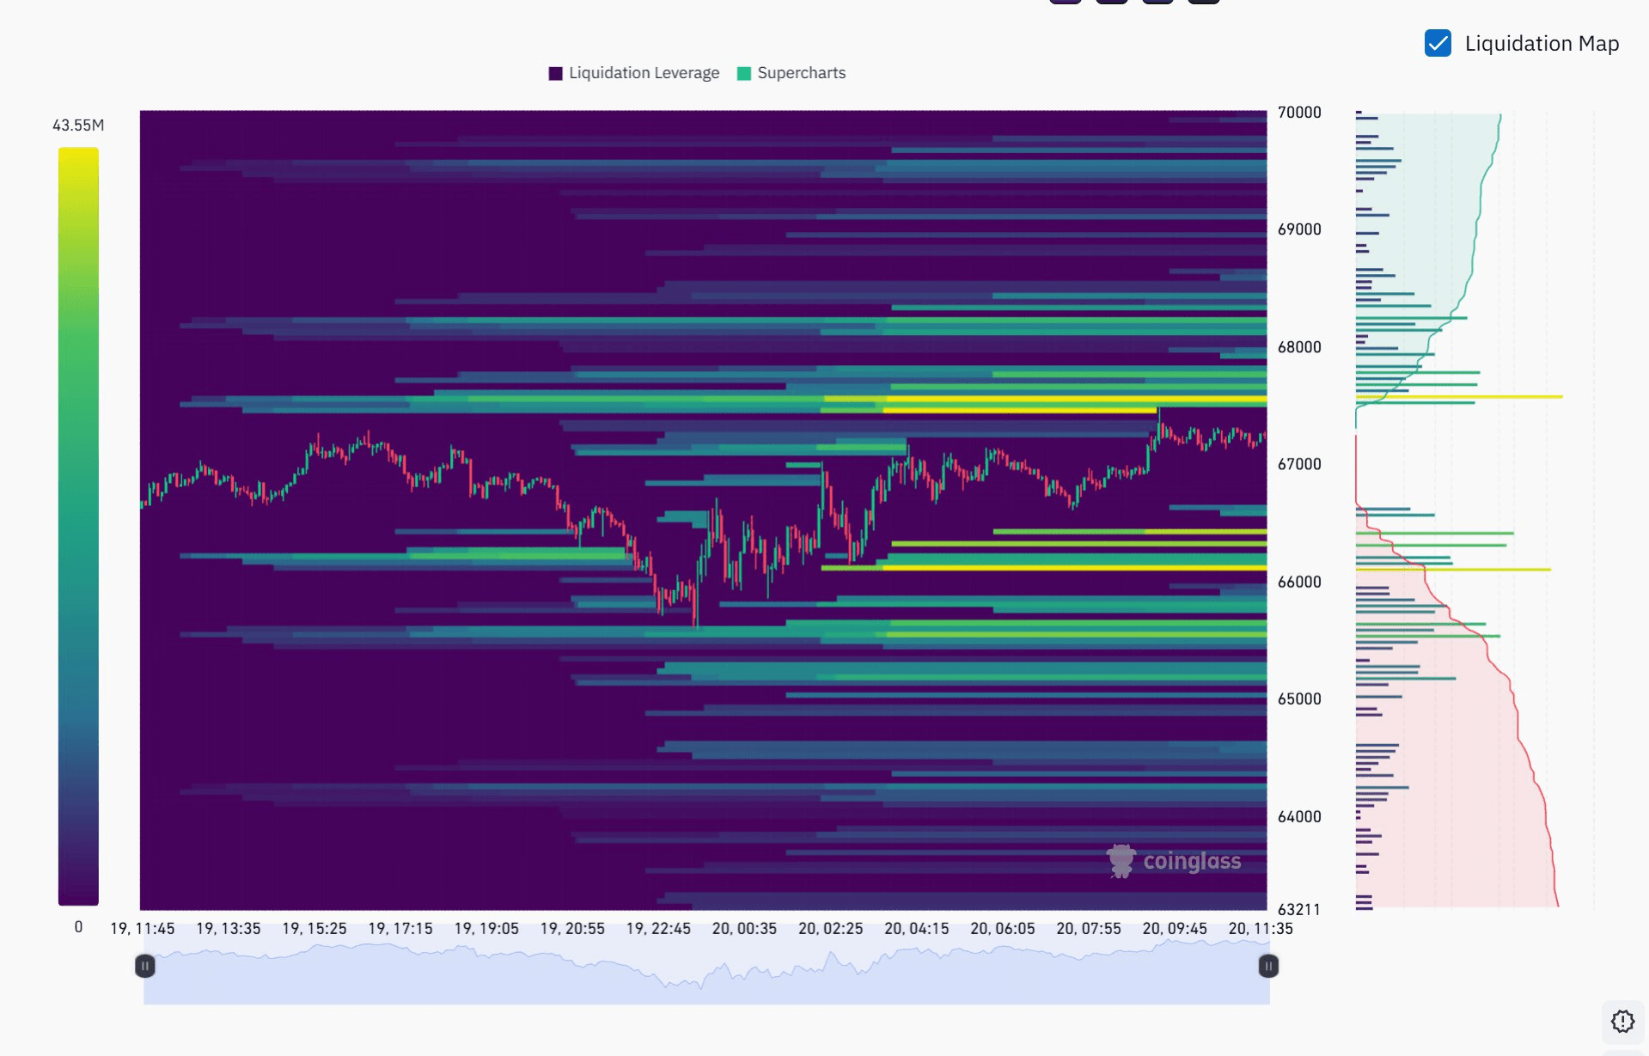Click the 20, 04:15 time axis label
The width and height of the screenshot is (1649, 1056).
click(916, 929)
